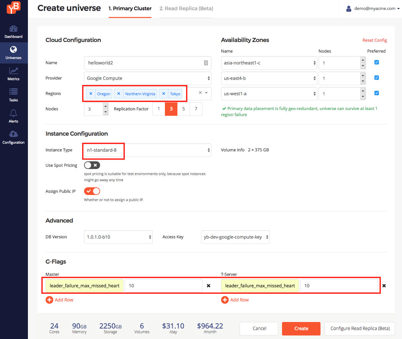The image size is (402, 339).
Task: Set replication factor to 3
Action: (171, 109)
